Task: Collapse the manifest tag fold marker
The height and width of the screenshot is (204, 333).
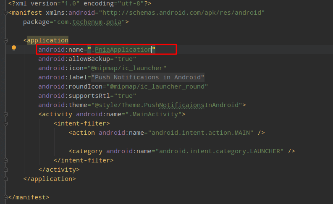Action: point(6,13)
